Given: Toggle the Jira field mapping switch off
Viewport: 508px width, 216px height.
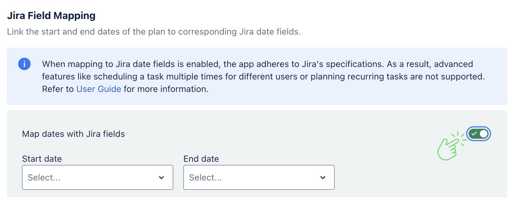Looking at the screenshot, I should click(x=479, y=134).
